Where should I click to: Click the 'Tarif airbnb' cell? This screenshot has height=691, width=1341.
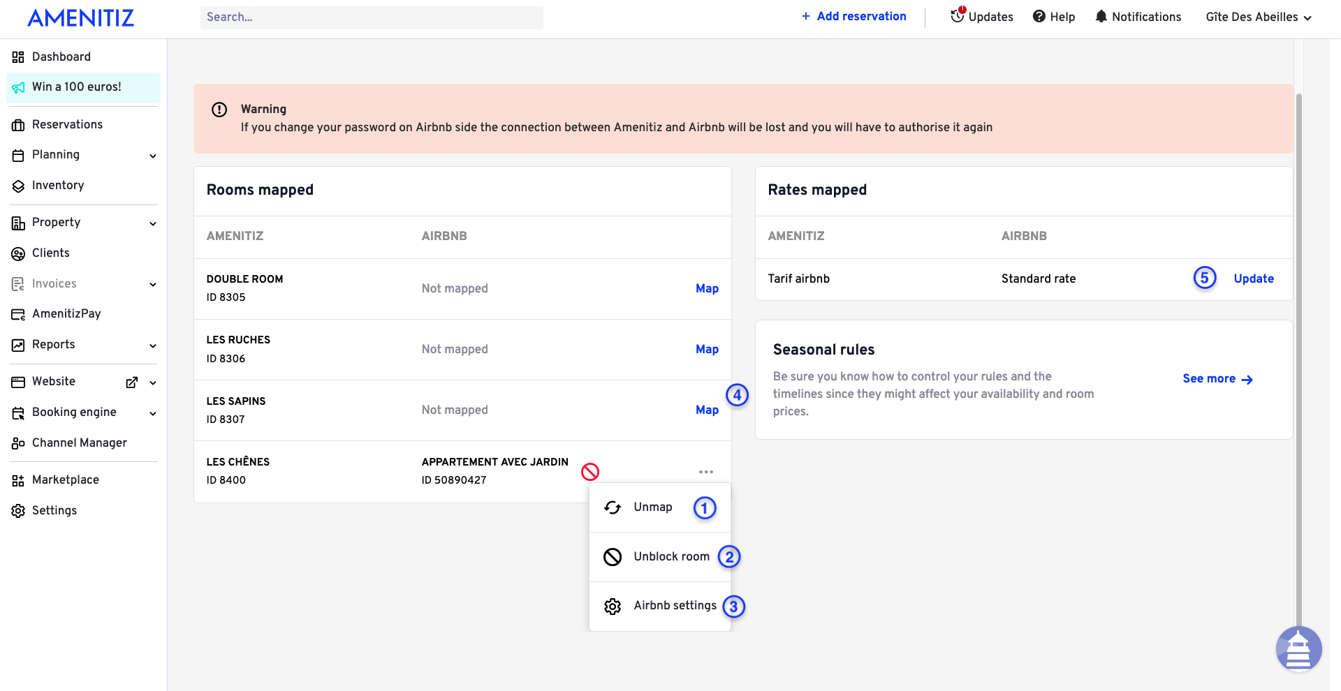pos(799,278)
